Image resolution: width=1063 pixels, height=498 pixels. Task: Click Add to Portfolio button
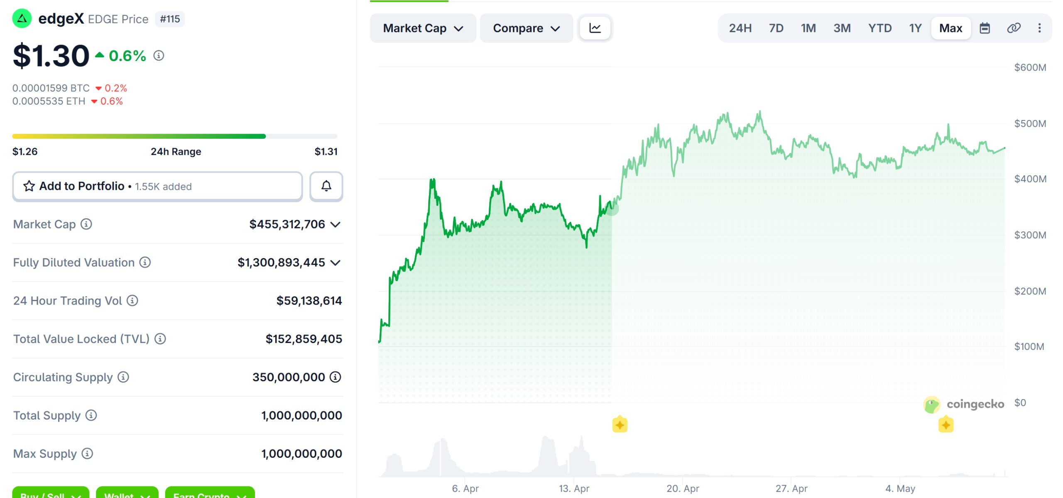tap(157, 186)
